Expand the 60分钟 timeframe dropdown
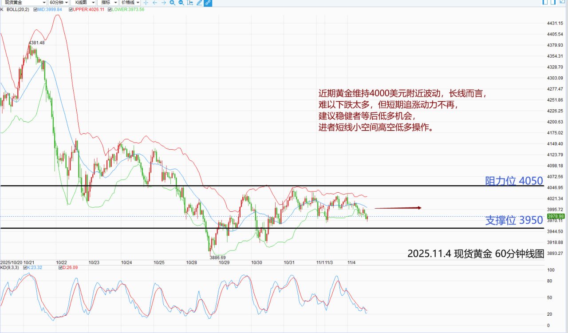The height and width of the screenshot is (333, 568). [59, 3]
